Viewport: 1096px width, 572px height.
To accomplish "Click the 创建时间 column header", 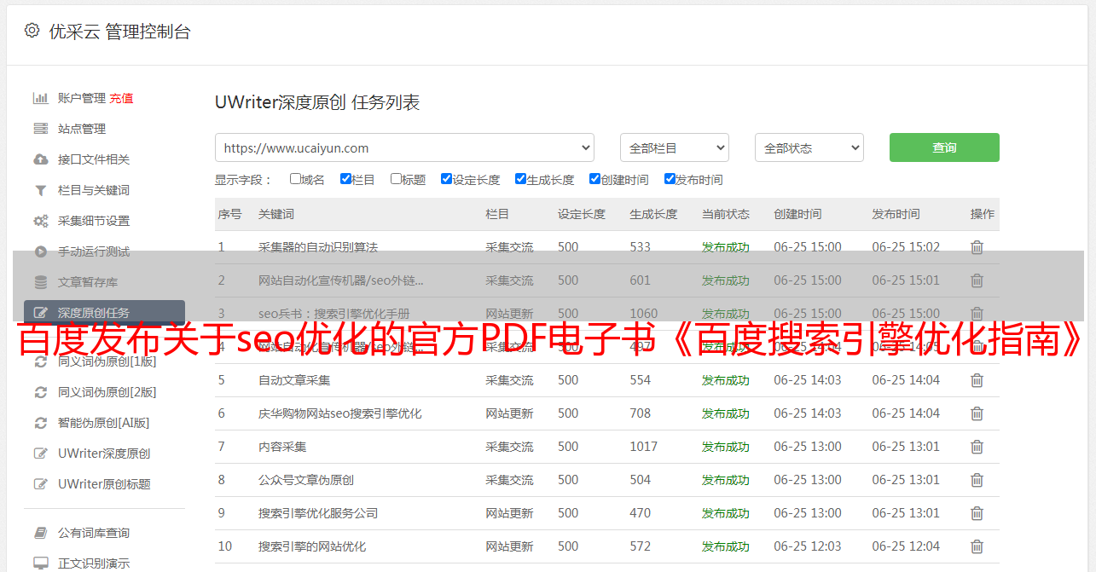I will (x=797, y=214).
